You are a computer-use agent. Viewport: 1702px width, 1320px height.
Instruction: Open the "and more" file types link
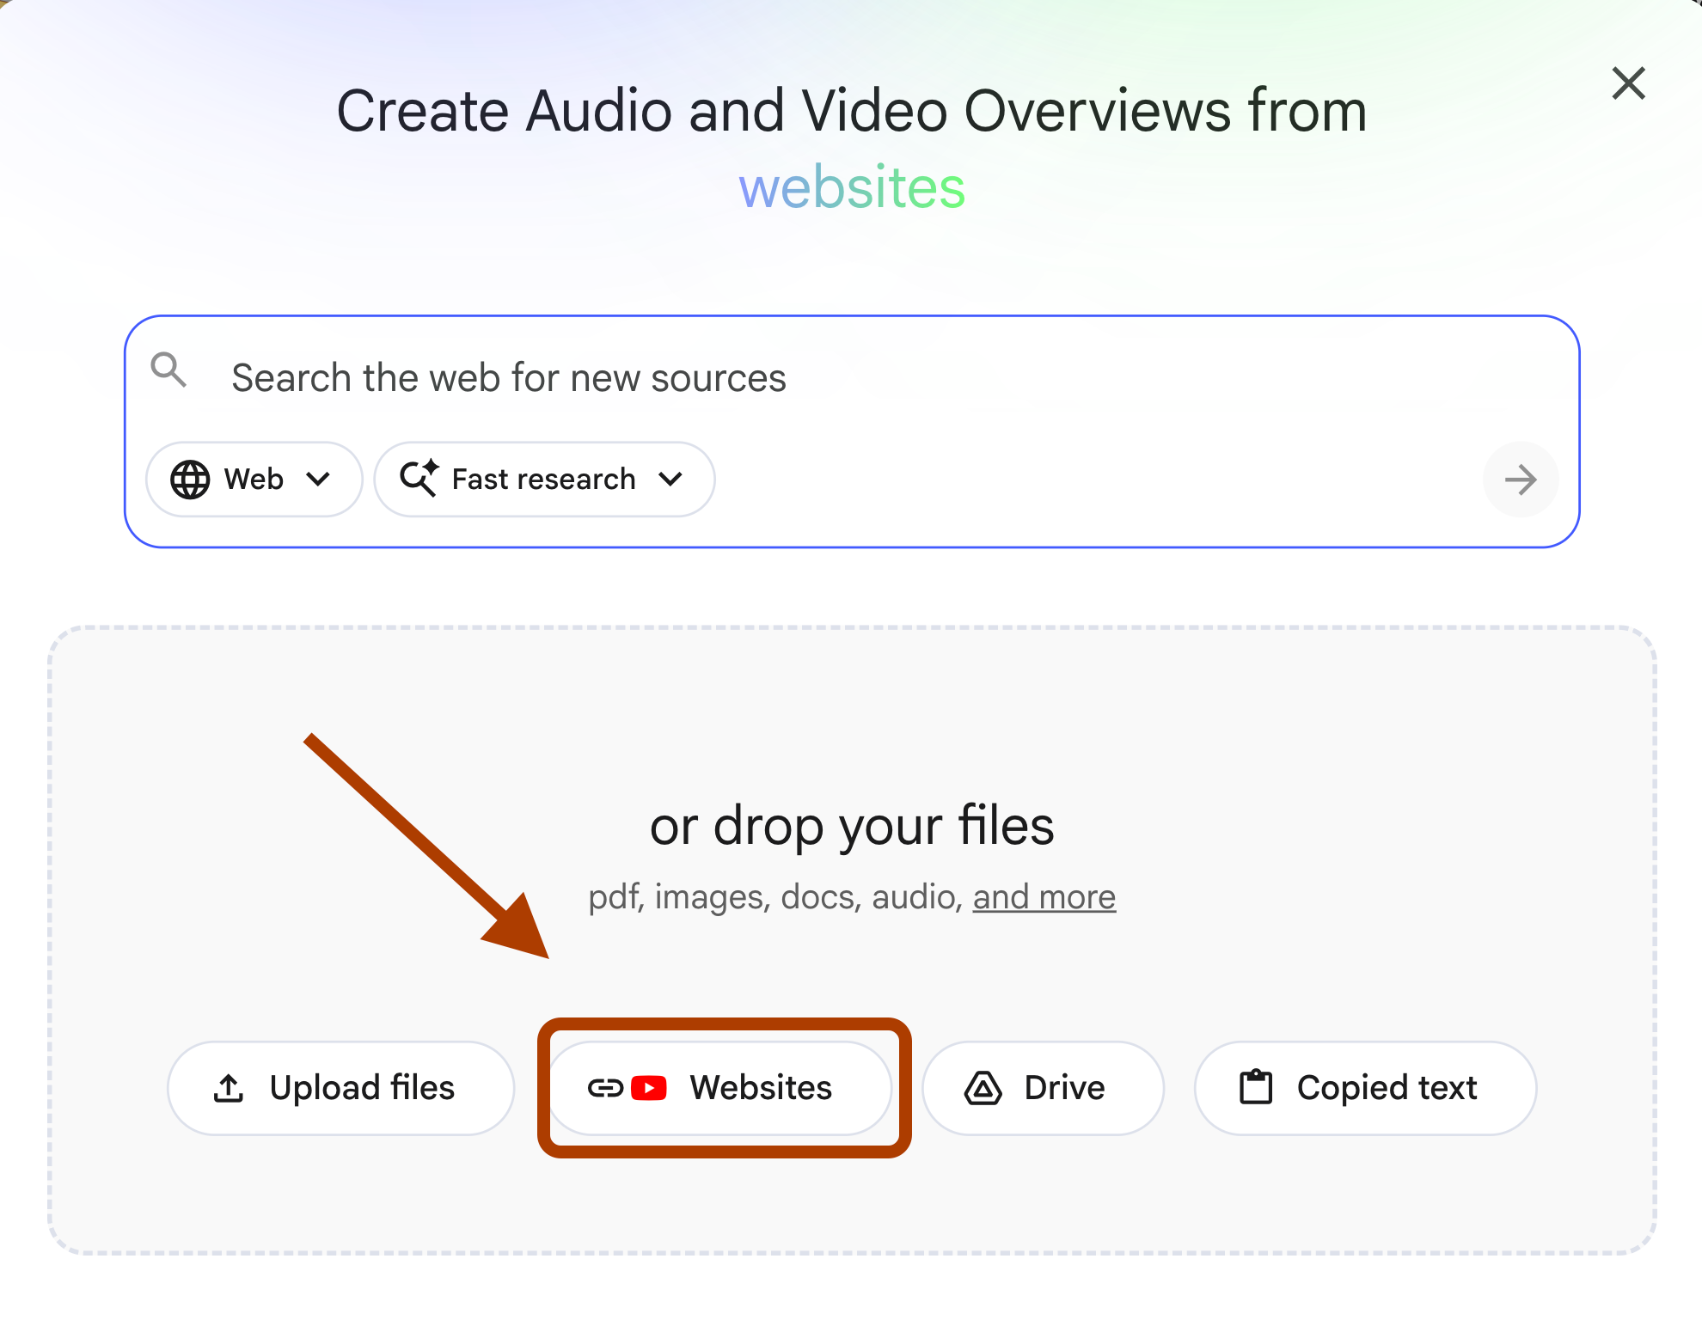[1044, 897]
